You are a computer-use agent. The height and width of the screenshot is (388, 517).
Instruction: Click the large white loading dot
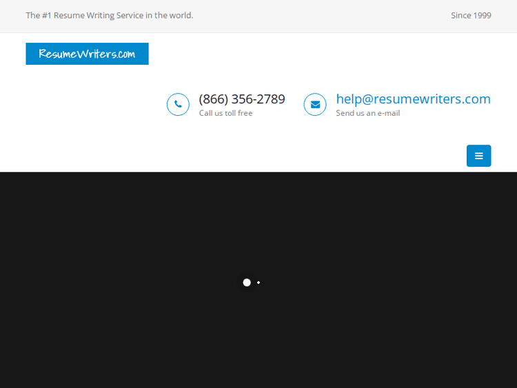pyautogui.click(x=247, y=283)
